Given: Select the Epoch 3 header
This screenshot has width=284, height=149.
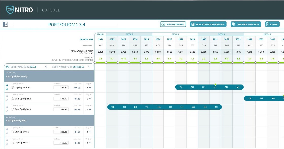Looking at the screenshot, I should point(175,34).
